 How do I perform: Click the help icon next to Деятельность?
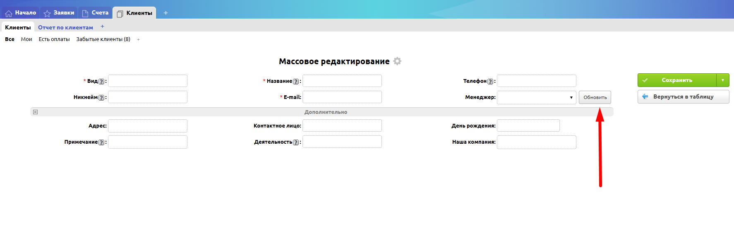coord(296,142)
